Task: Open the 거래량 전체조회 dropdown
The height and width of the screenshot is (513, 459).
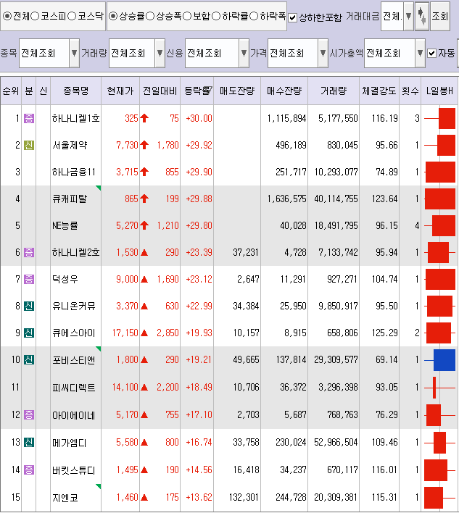Action: [160, 53]
